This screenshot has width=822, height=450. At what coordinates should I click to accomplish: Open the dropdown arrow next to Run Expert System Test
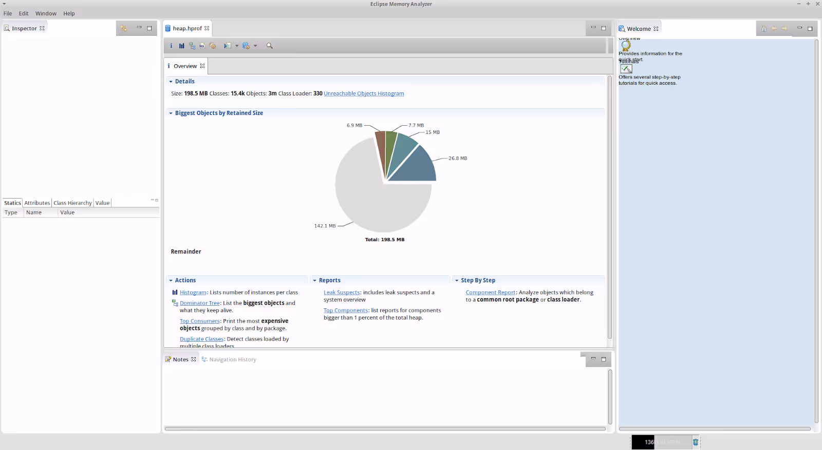pyautogui.click(x=237, y=46)
